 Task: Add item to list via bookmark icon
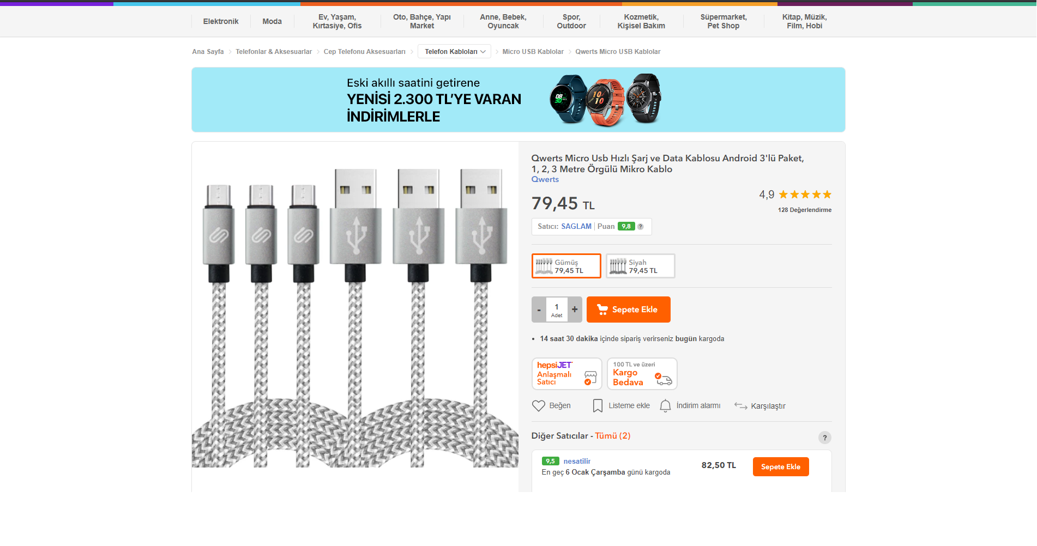(597, 405)
